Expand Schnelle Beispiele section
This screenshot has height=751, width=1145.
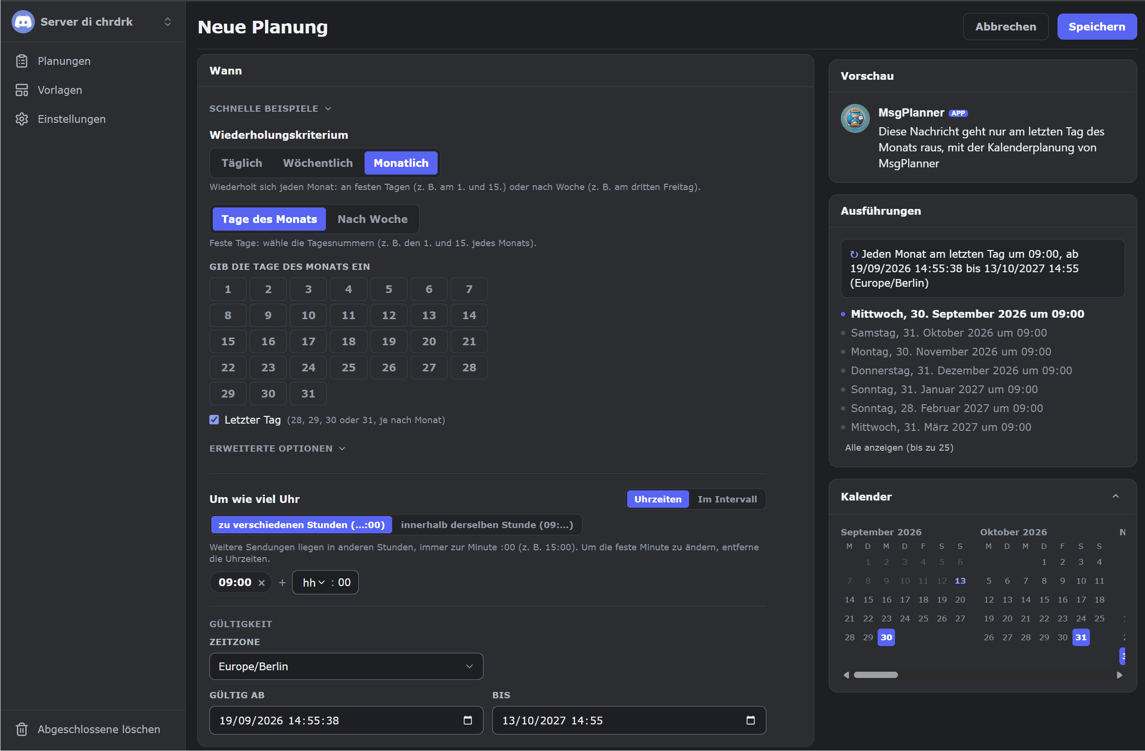pos(270,109)
